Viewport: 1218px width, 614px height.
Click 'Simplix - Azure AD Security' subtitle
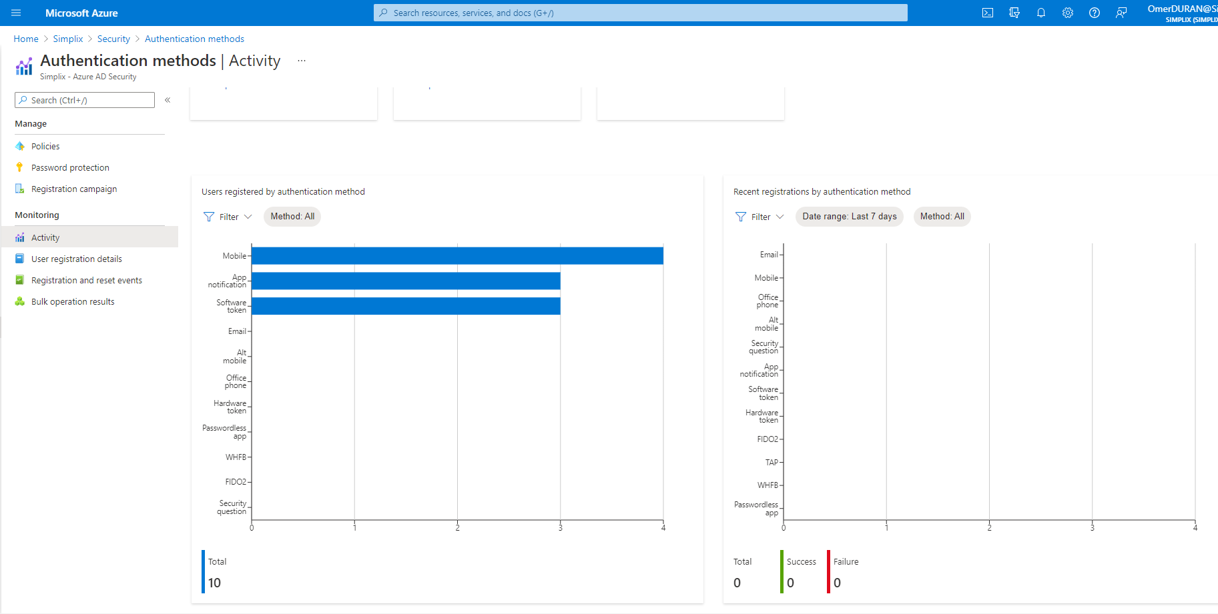(x=88, y=77)
